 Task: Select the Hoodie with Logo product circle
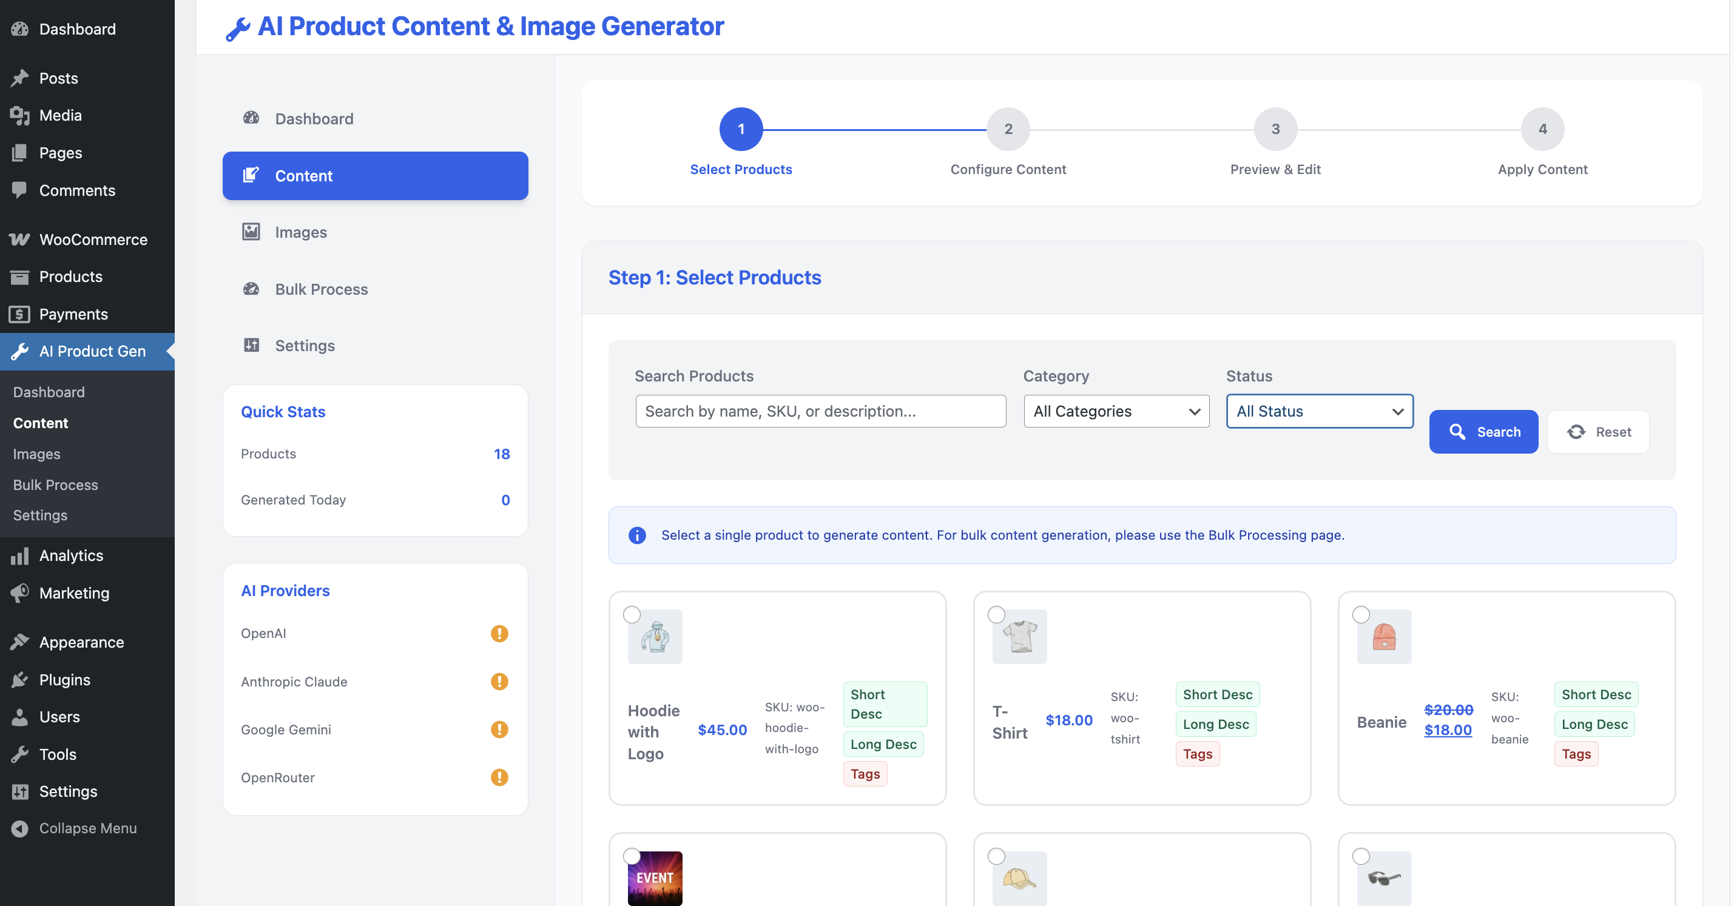(x=633, y=614)
